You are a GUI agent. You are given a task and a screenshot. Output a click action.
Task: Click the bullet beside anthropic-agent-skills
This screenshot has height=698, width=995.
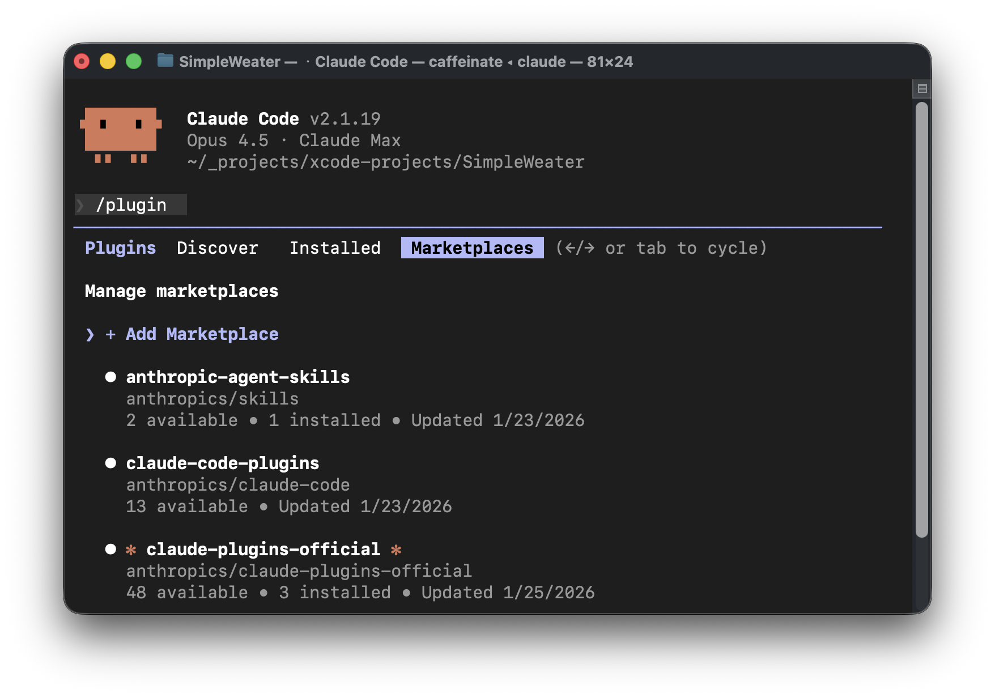[110, 377]
